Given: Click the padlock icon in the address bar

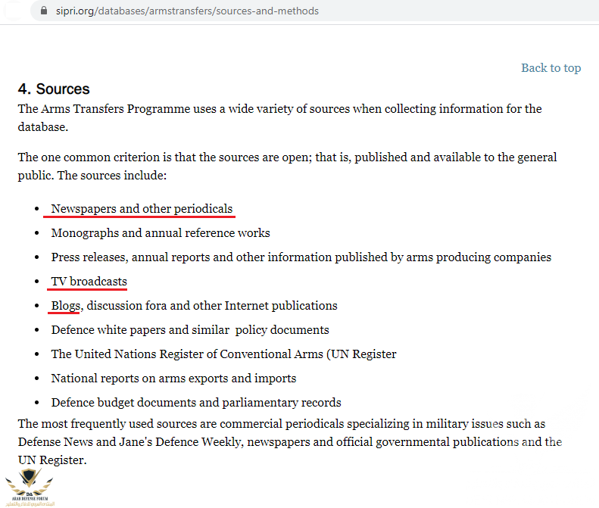Looking at the screenshot, I should click(x=42, y=11).
